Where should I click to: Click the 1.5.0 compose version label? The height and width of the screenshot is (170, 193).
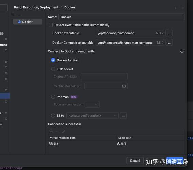pyautogui.click(x=160, y=42)
